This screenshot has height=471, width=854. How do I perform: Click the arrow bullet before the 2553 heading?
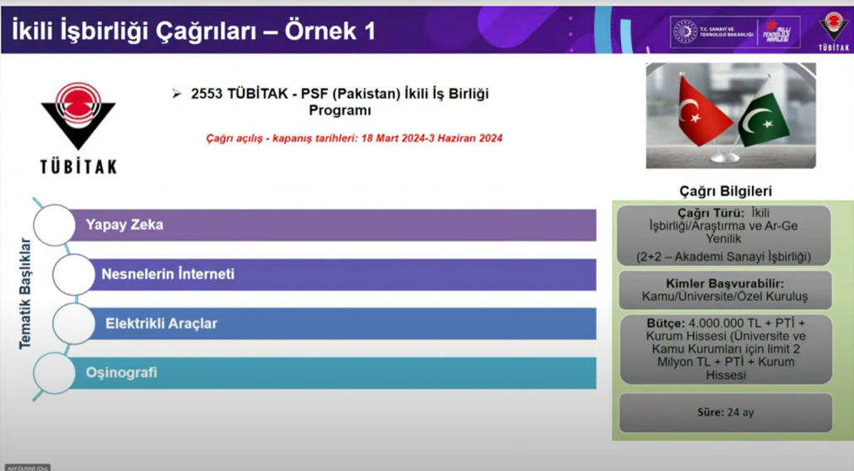177,95
